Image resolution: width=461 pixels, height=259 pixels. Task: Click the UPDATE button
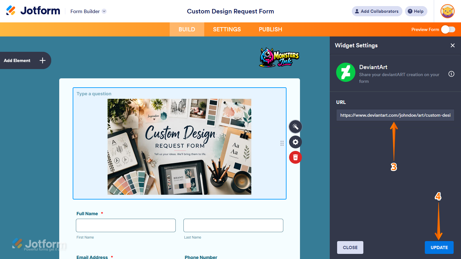click(439, 247)
